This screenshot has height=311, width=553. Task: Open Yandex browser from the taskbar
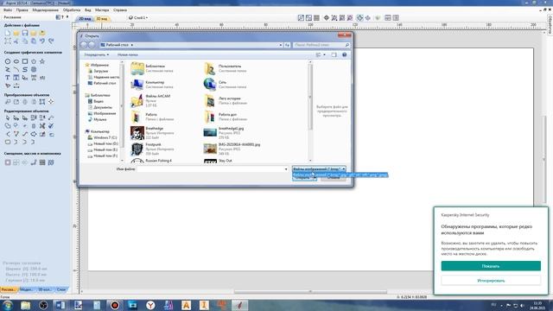point(150,305)
